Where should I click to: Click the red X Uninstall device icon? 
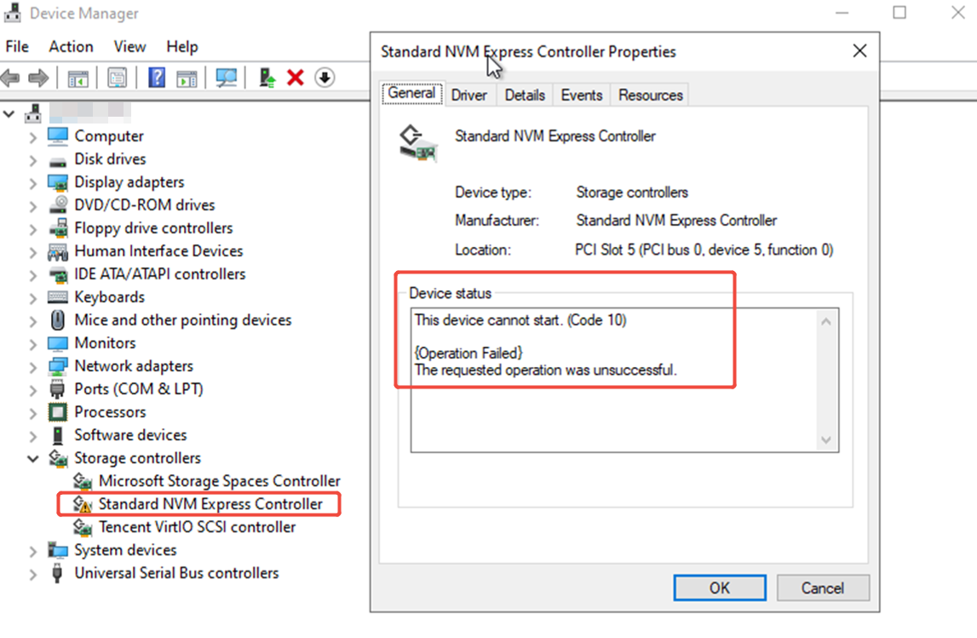[x=296, y=78]
